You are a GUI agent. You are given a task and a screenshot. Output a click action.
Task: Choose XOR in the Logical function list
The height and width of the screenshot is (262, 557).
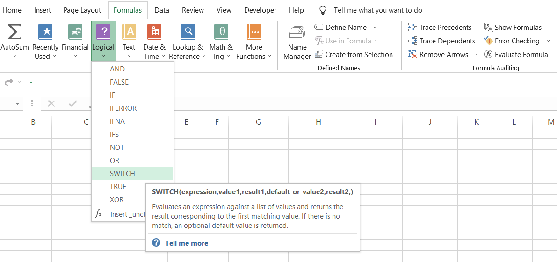coord(117,200)
